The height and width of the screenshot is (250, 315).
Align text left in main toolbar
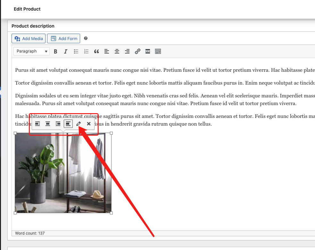107,52
